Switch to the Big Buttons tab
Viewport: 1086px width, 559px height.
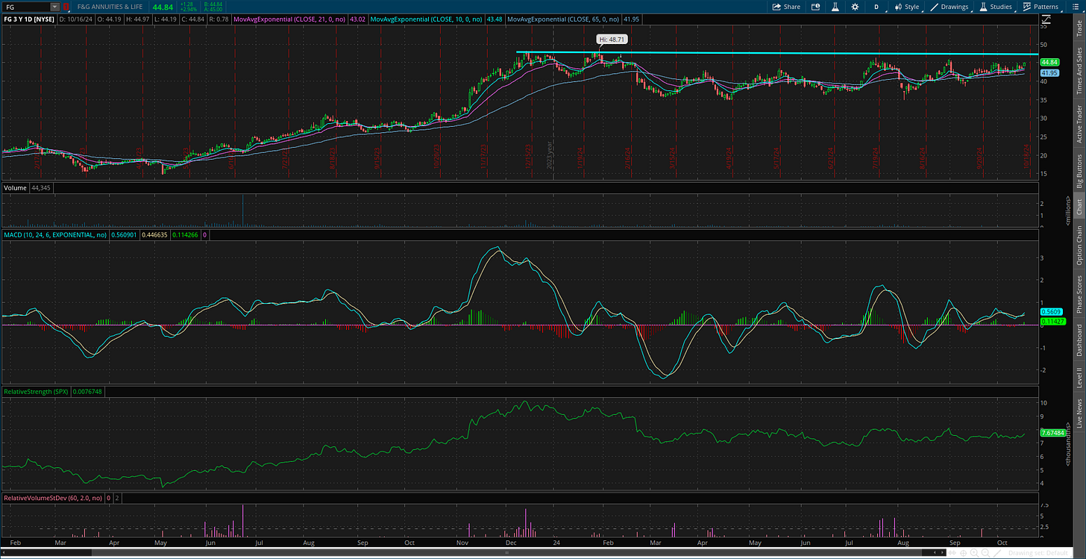coord(1079,172)
